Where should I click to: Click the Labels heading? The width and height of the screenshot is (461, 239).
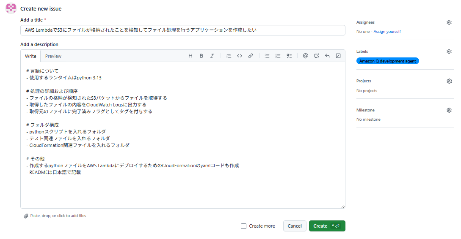tap(362, 52)
